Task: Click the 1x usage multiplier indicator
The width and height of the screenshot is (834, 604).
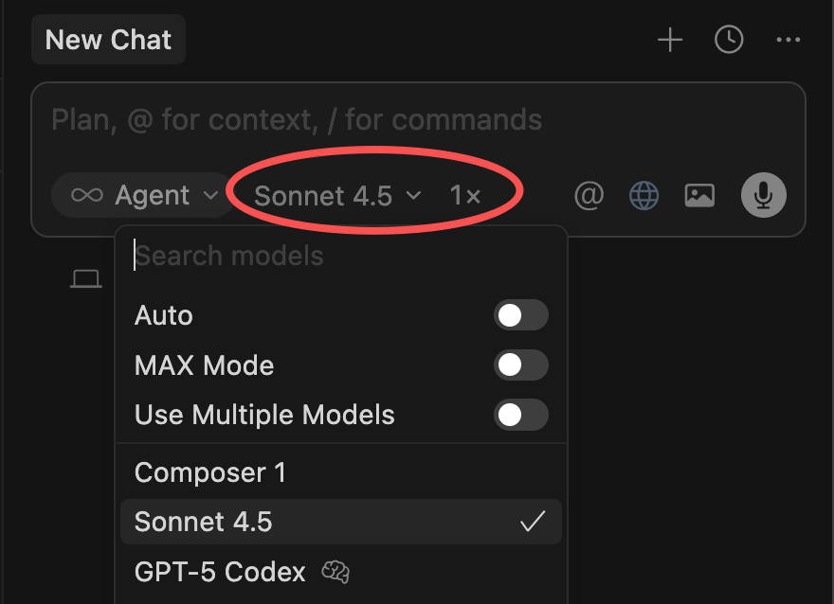Action: 466,195
